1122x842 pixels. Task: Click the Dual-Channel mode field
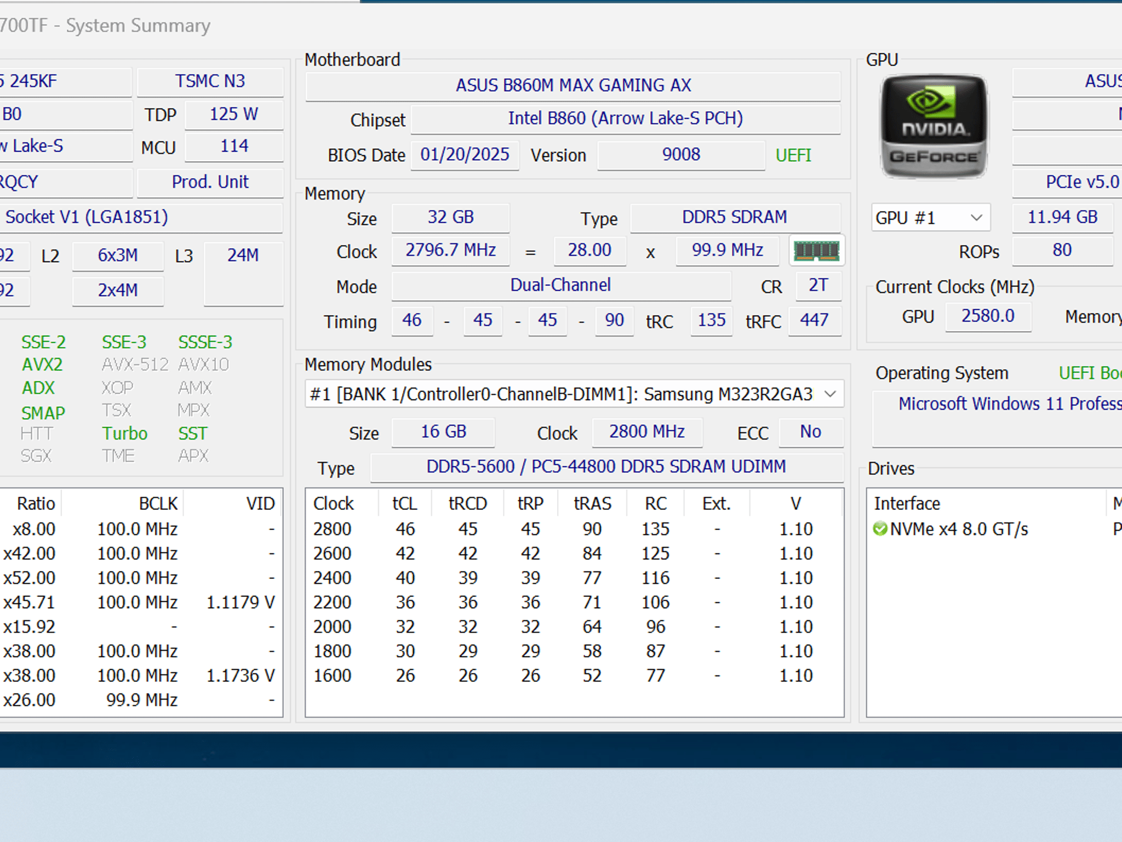(561, 286)
